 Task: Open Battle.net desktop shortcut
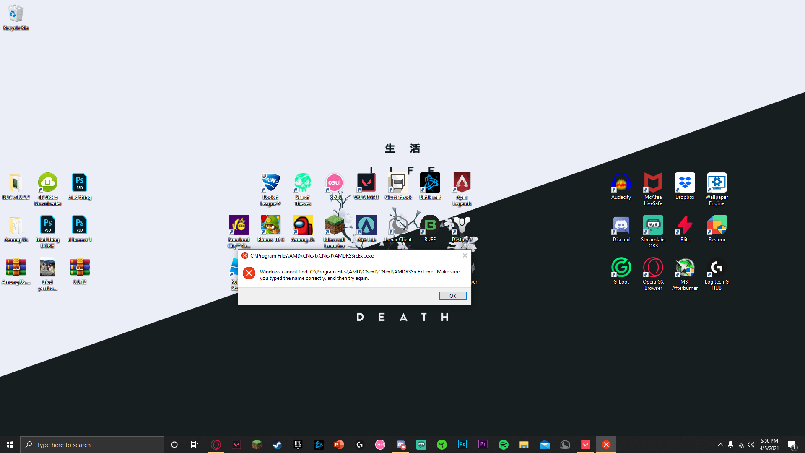point(430,187)
